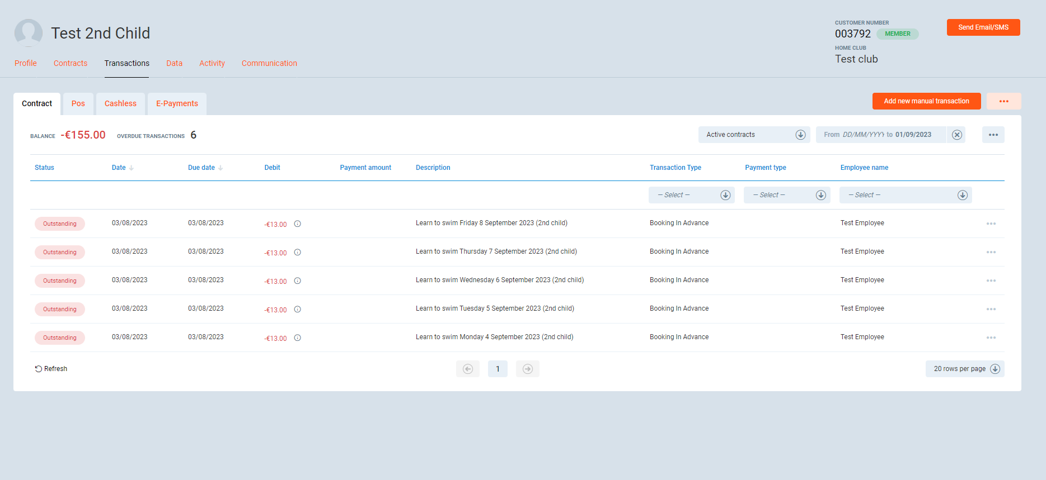Open row actions for Thursday 7 September transaction
Screen dimensions: 1046x480
(x=991, y=252)
